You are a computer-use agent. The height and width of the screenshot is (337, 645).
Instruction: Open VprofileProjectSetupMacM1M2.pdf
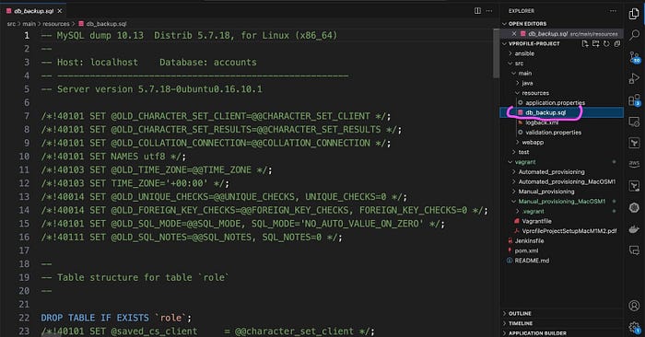pyautogui.click(x=569, y=231)
